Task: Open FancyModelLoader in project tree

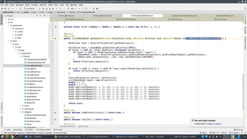Action: point(34,81)
